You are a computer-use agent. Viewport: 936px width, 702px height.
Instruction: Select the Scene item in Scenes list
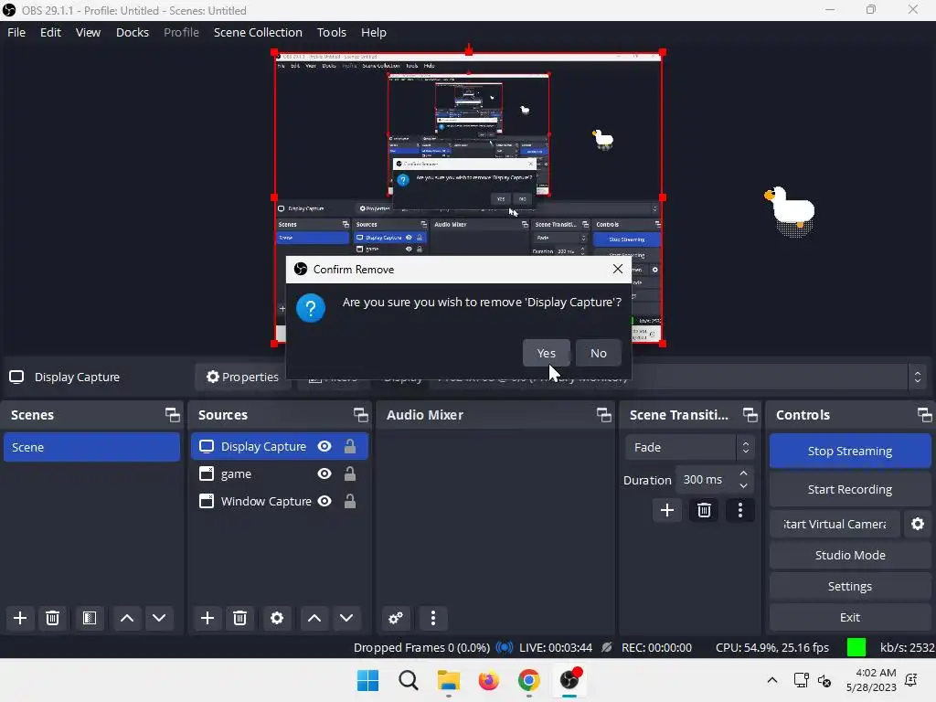(x=91, y=447)
